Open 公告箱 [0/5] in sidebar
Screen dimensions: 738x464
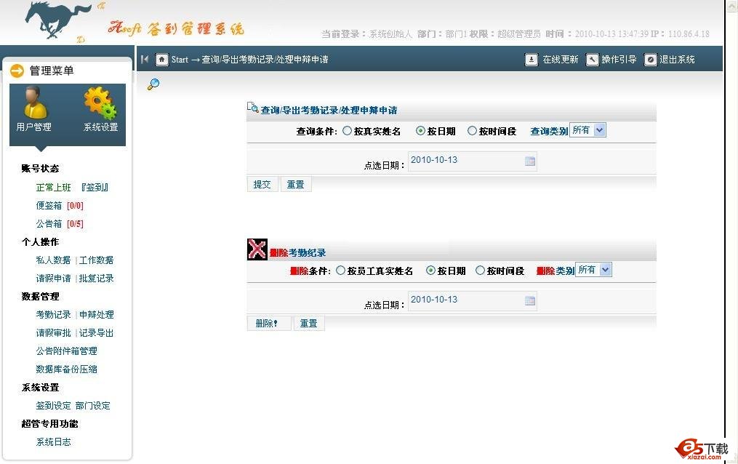[x=60, y=224]
